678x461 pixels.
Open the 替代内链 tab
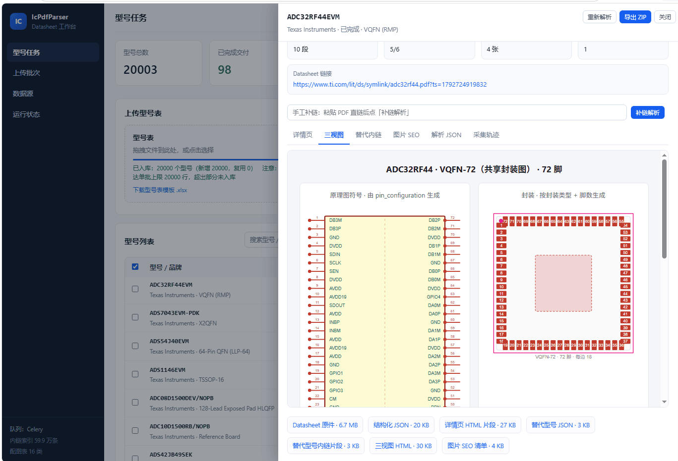click(369, 135)
